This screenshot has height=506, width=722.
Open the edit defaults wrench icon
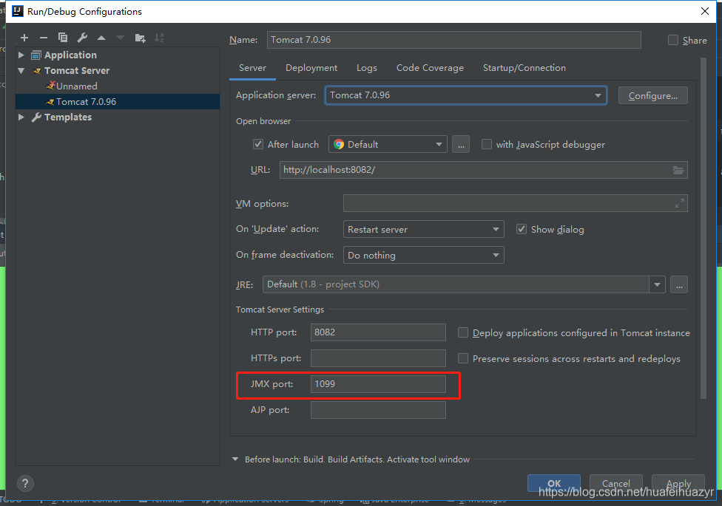coord(82,38)
